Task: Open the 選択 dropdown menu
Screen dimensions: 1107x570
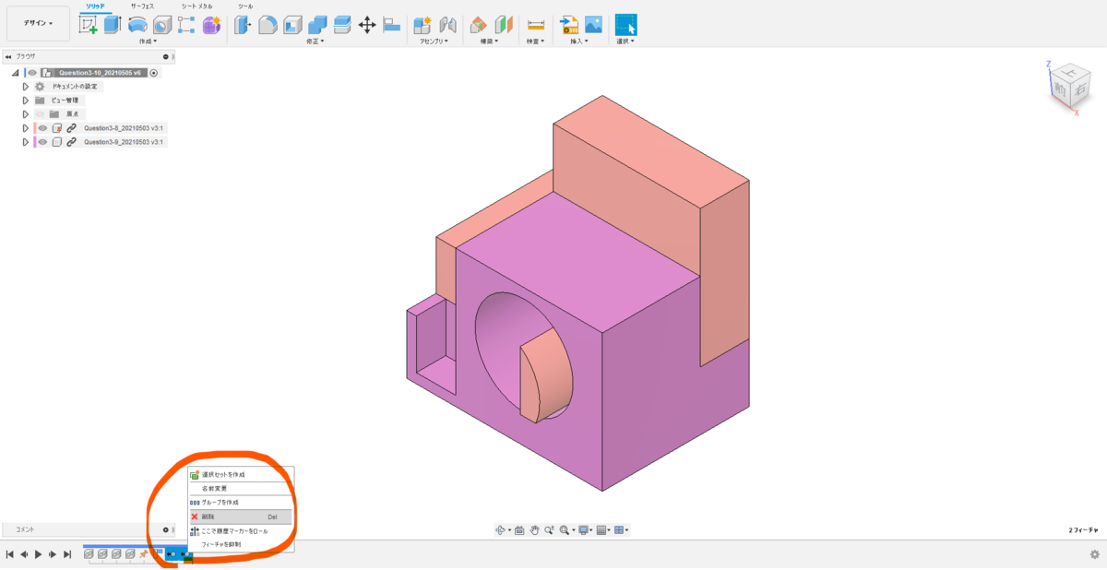Action: (625, 42)
